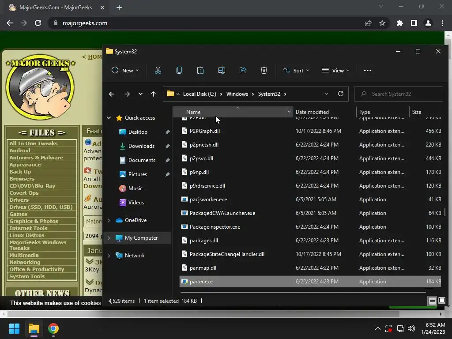Open the View dropdown menu
452x339 pixels.
pos(335,70)
